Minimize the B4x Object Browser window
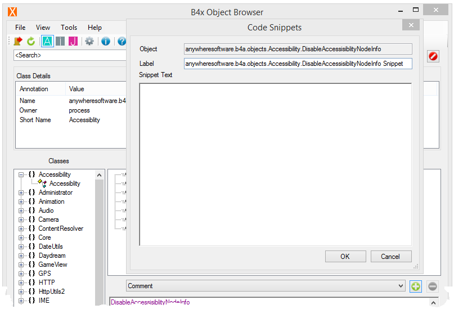Viewport: 454px width, 309px height. 401,11
